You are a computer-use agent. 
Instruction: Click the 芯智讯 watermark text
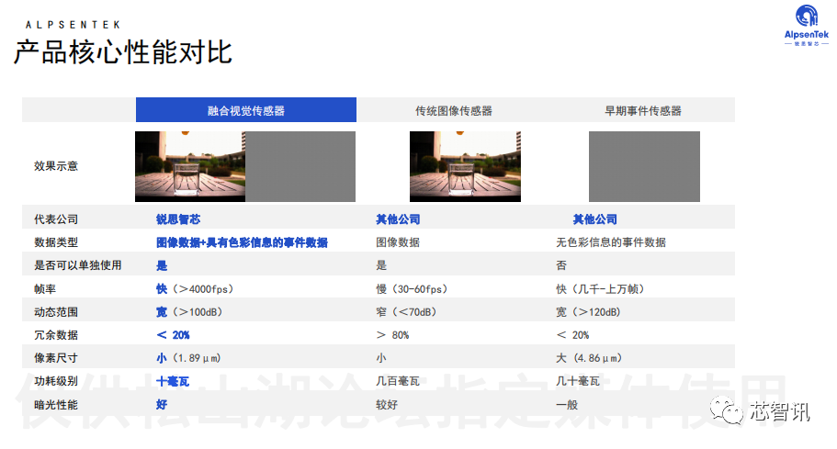tap(780, 411)
